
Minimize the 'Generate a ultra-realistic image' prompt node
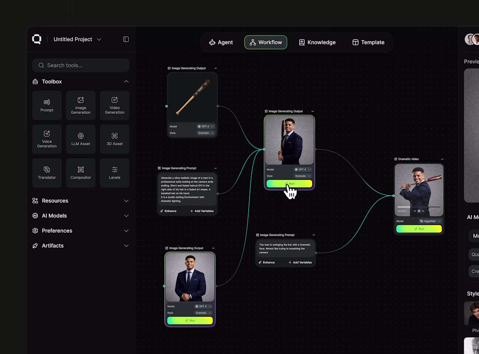pyautogui.click(x=216, y=168)
